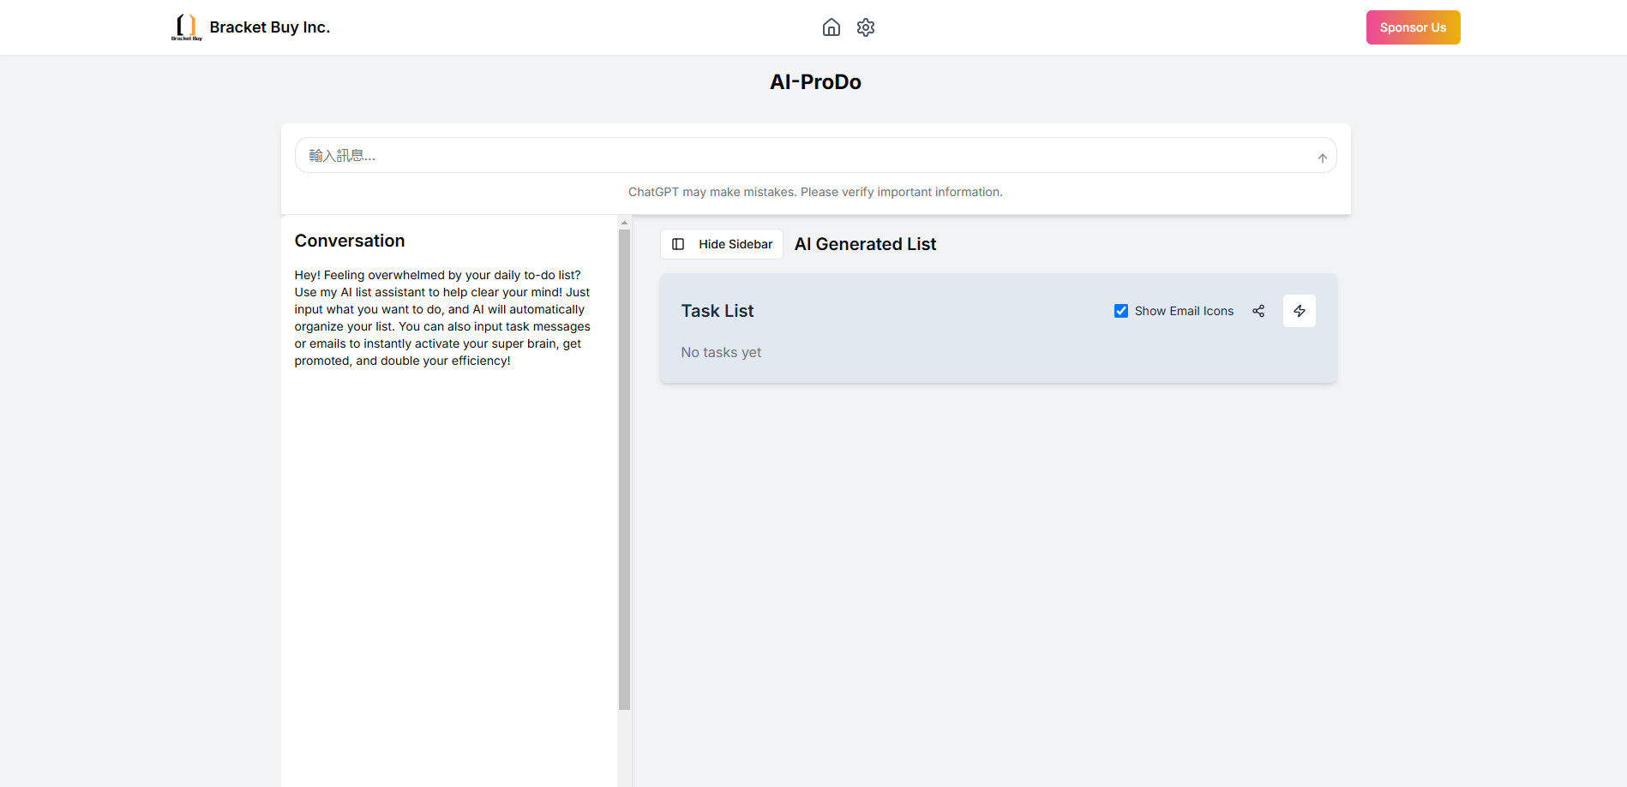The height and width of the screenshot is (787, 1627).
Task: Hide the sidebar with Hide Sidebar button
Action: tap(722, 244)
